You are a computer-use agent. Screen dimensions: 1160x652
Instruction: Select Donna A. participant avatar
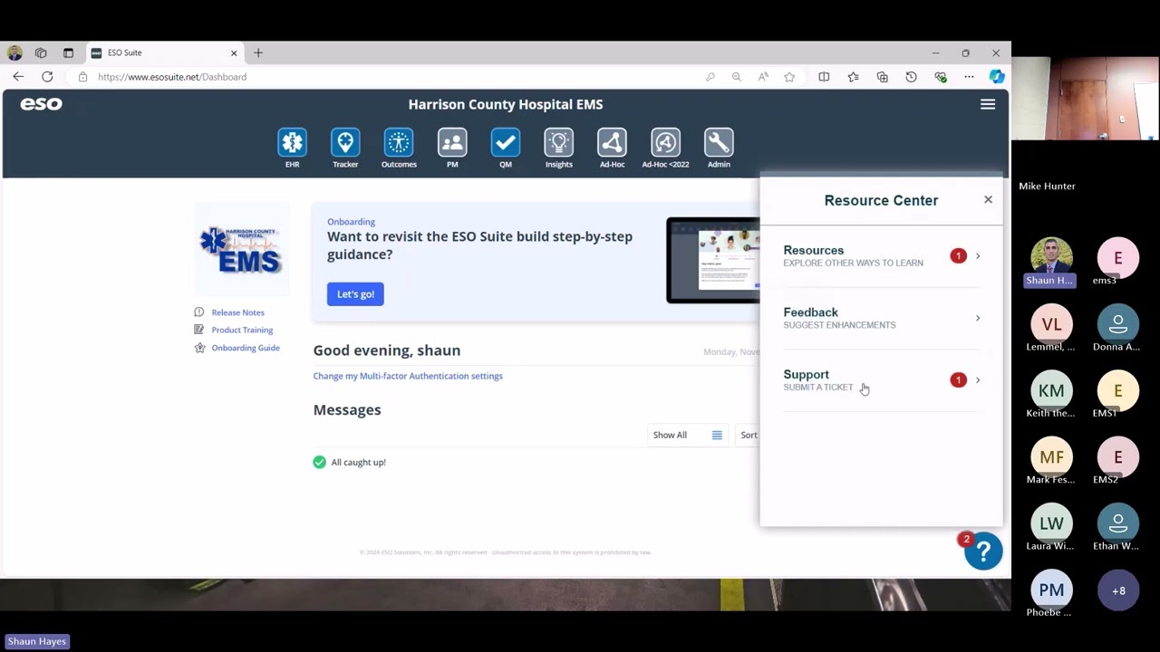tap(1118, 323)
